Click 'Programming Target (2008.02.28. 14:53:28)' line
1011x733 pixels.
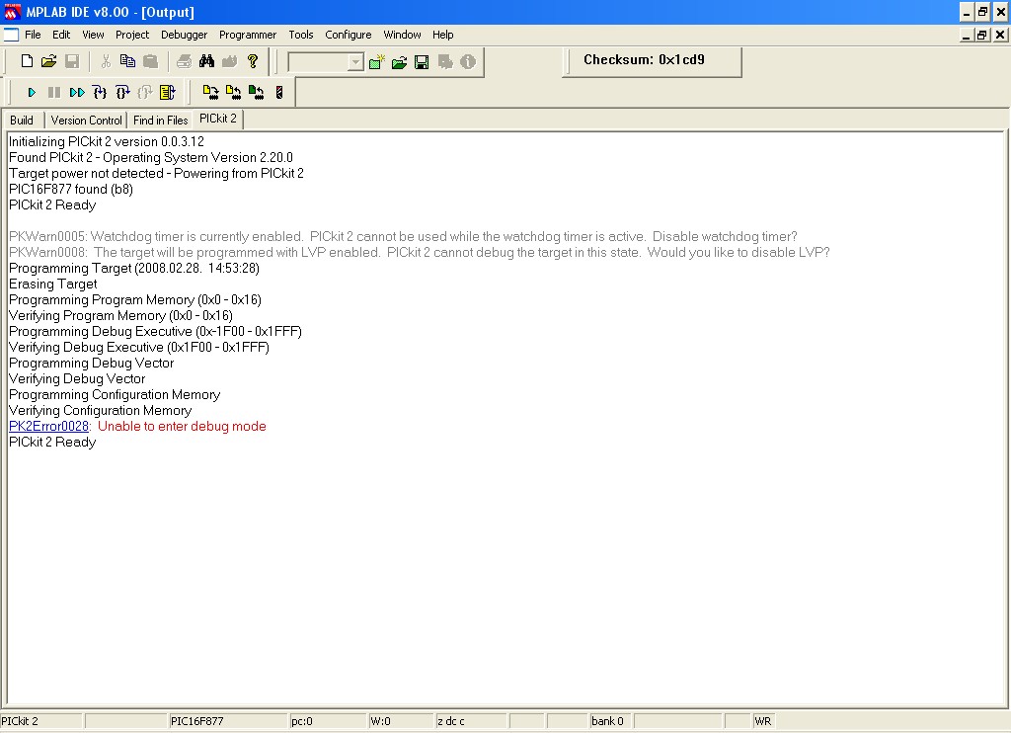tap(134, 269)
